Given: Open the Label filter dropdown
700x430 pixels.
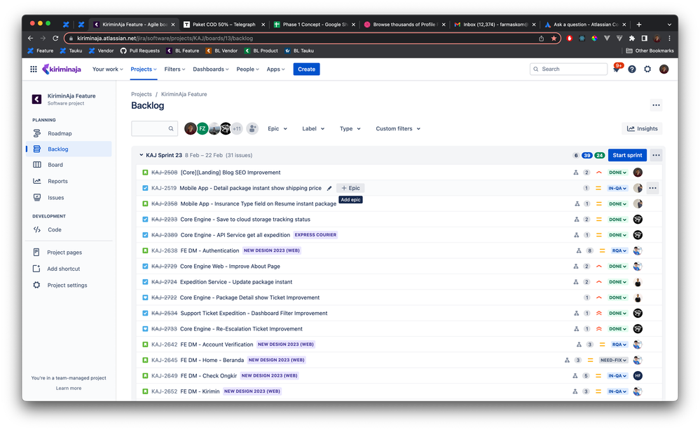Looking at the screenshot, I should [x=313, y=129].
